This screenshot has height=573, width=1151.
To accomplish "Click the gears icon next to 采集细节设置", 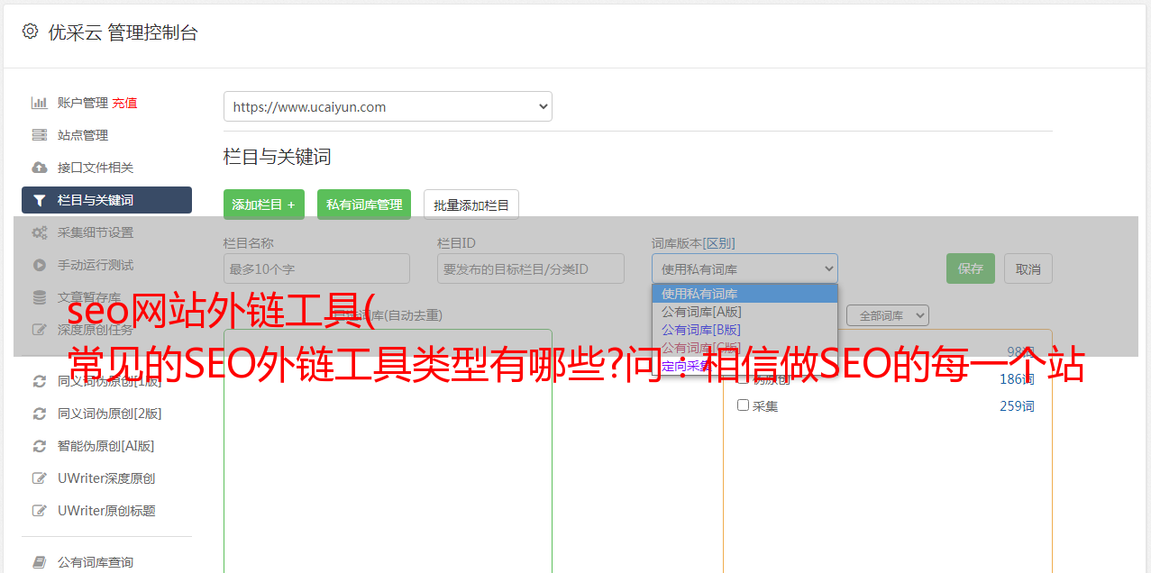I will 40,232.
